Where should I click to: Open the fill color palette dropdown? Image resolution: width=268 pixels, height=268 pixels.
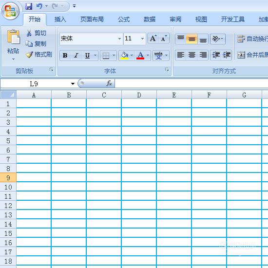[x=132, y=56]
